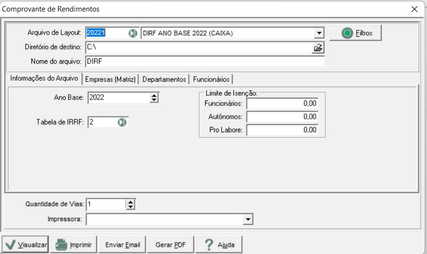This screenshot has width=427, height=254.
Task: Decrease Ano Base with down arrow
Action: tap(154, 100)
